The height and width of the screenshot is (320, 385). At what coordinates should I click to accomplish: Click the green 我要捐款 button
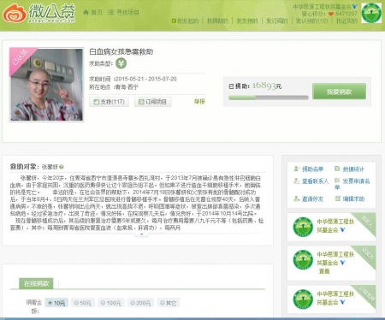point(339,92)
